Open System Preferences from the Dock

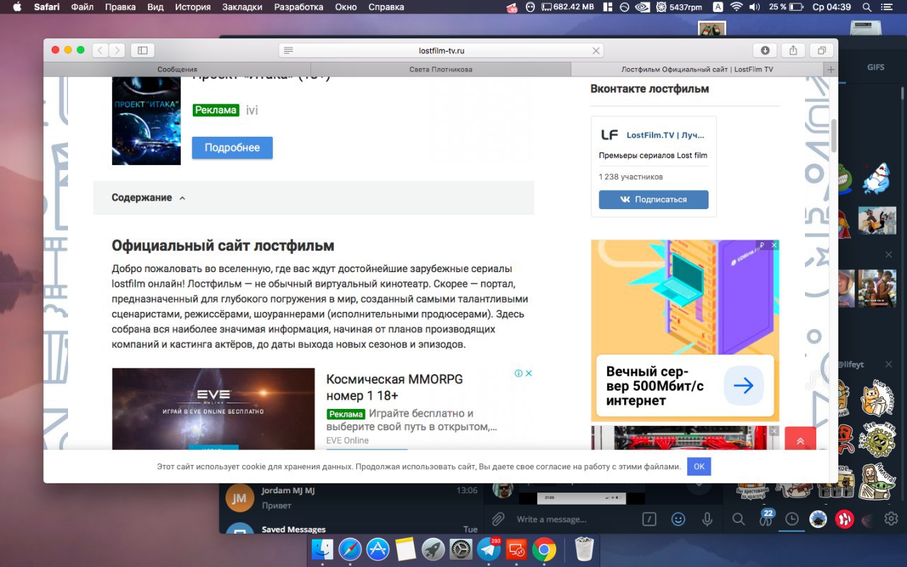click(461, 549)
